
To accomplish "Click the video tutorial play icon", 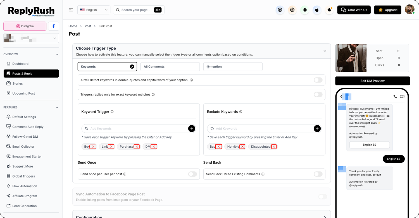I will pyautogui.click(x=280, y=10).
